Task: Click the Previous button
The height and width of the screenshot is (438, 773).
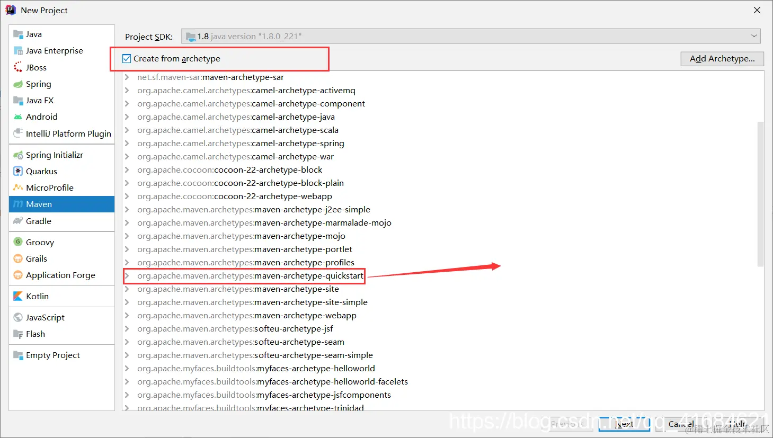Action: click(x=567, y=424)
